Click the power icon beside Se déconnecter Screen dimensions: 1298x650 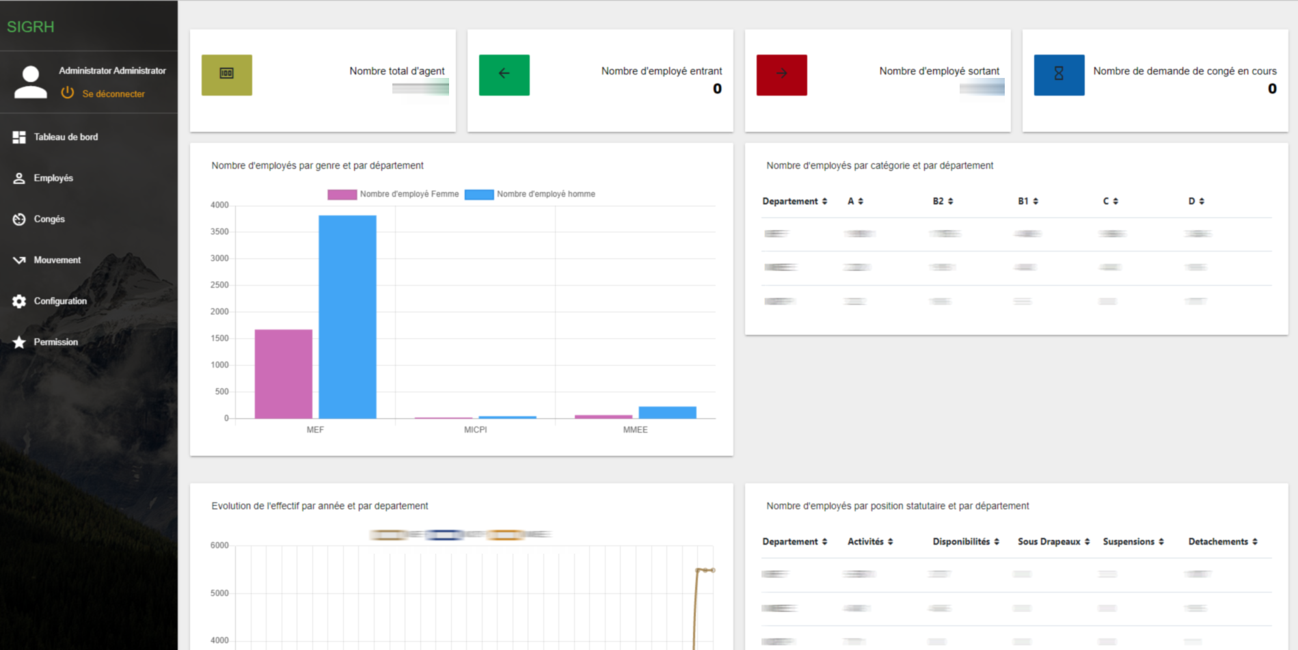[x=67, y=93]
